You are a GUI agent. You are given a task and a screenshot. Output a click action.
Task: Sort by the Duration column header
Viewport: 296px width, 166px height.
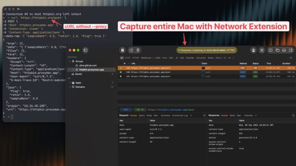click(286, 64)
